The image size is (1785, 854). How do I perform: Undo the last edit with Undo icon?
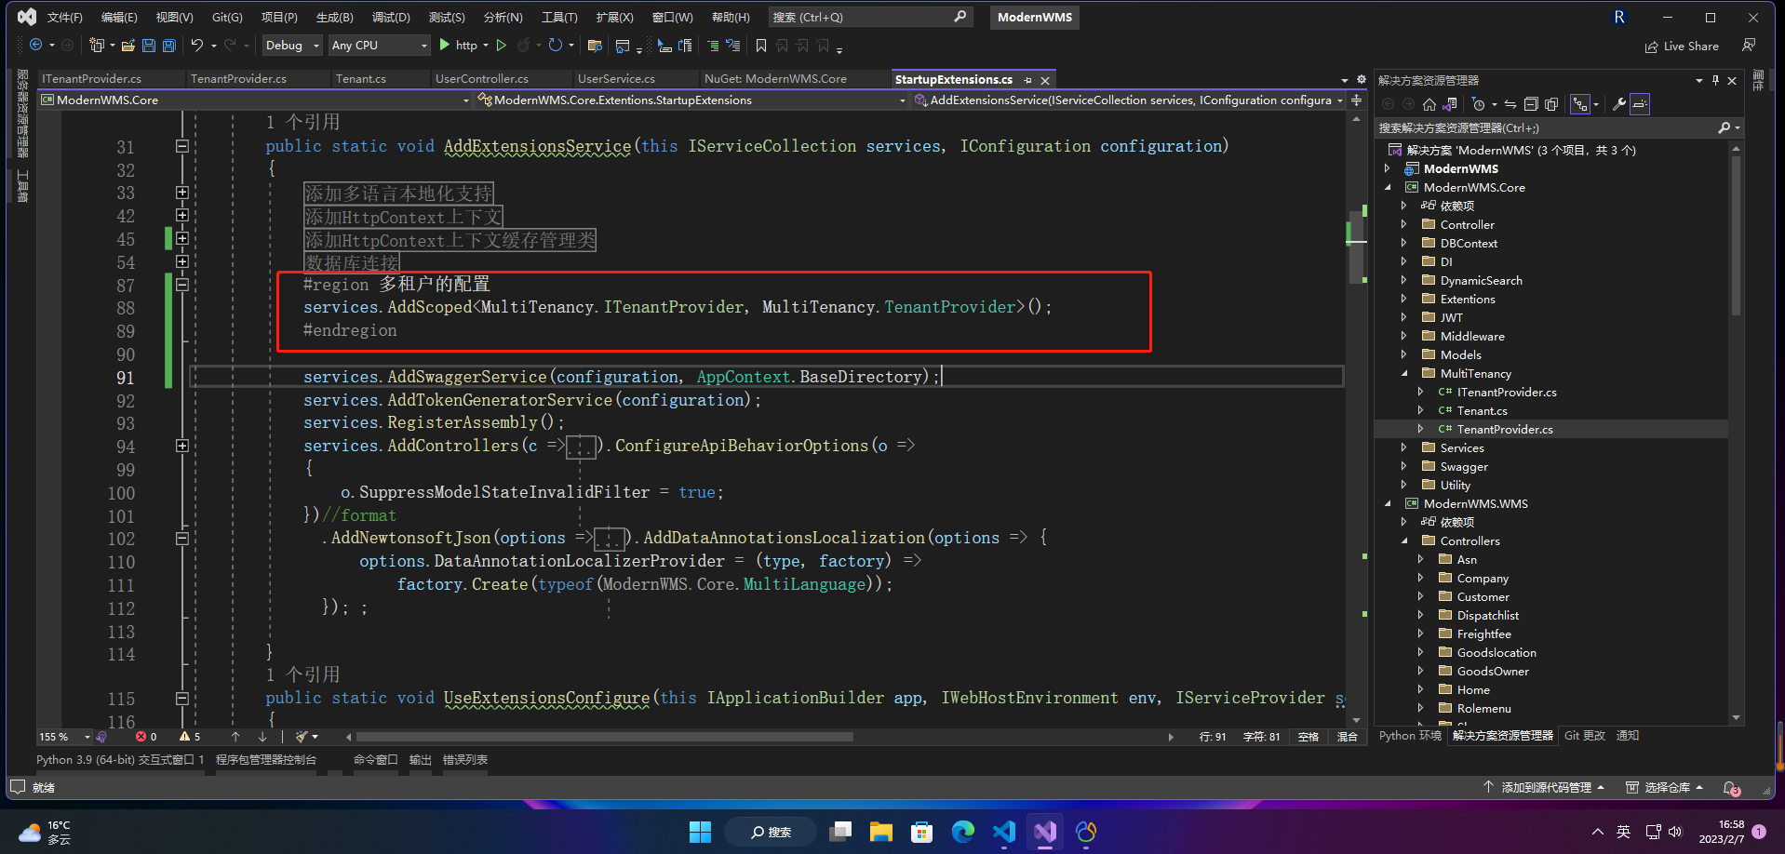(196, 45)
